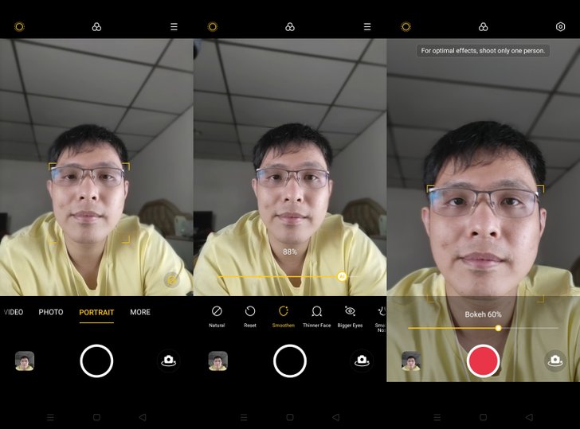Tap red record button

point(483,361)
